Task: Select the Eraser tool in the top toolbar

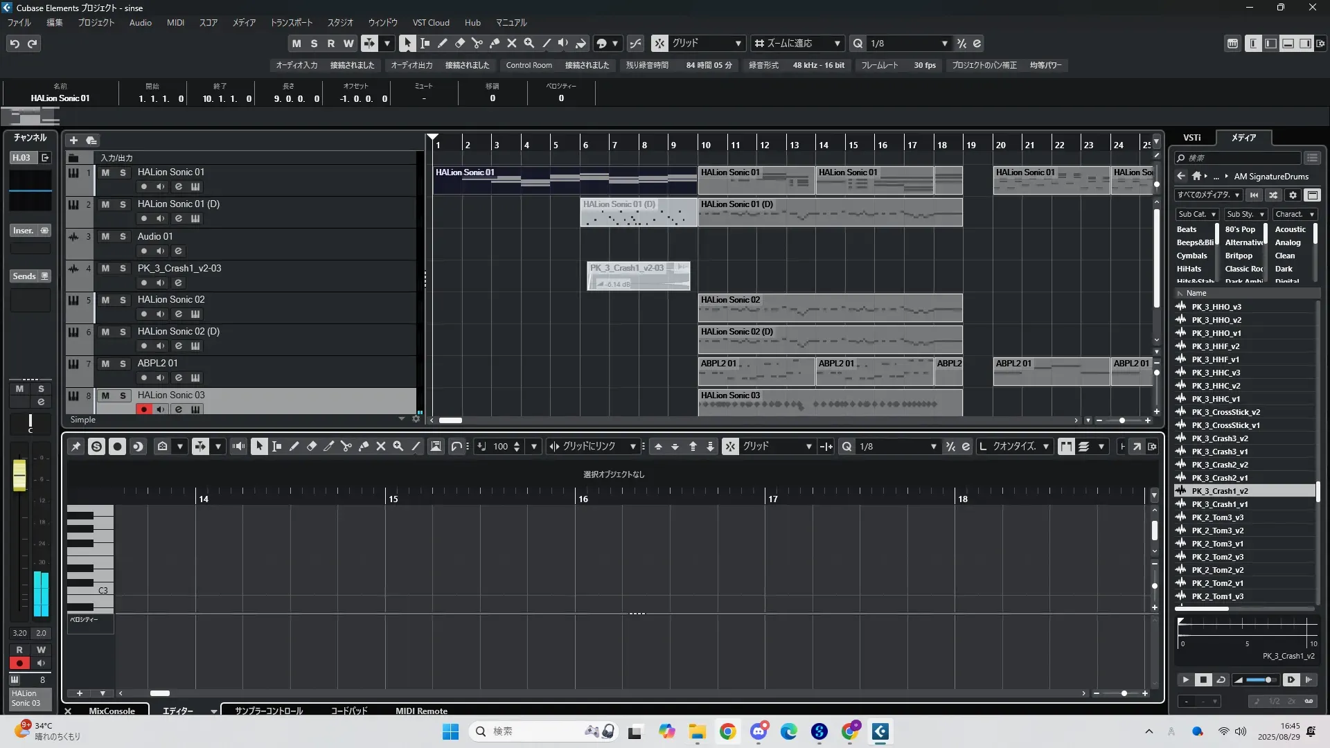Action: pyautogui.click(x=459, y=43)
